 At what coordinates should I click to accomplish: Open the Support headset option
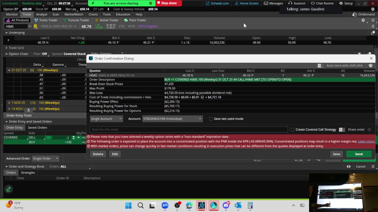click(x=297, y=3)
